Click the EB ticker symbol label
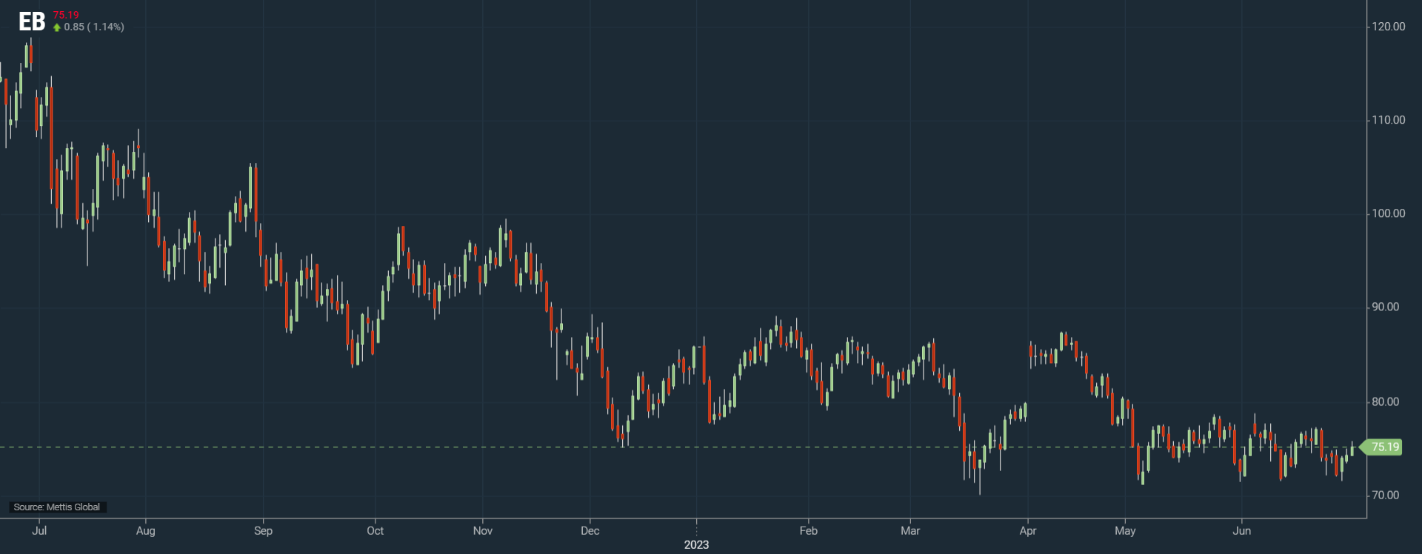The height and width of the screenshot is (554, 1422). (32, 22)
